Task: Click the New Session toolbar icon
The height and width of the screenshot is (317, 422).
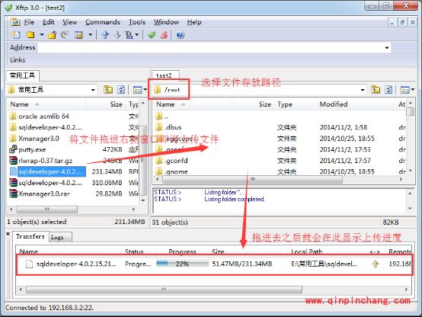Action: click(x=16, y=35)
